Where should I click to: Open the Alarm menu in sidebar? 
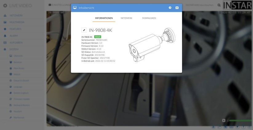(x=14, y=36)
